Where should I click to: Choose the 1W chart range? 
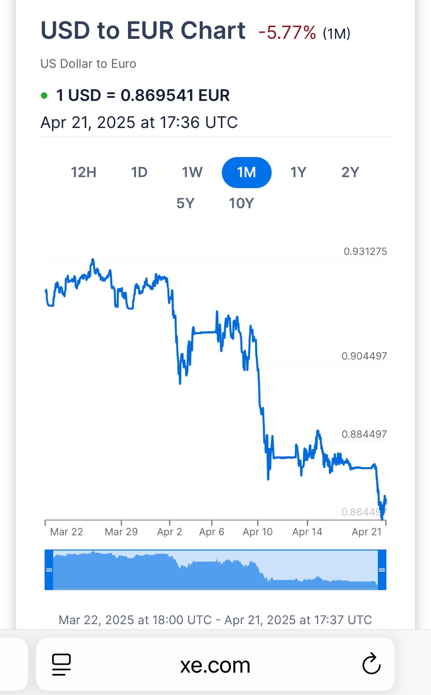click(192, 172)
